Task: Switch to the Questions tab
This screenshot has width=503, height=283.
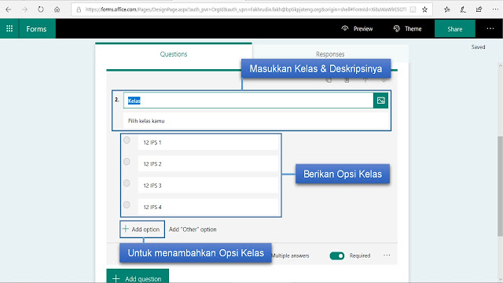Action: (174, 54)
